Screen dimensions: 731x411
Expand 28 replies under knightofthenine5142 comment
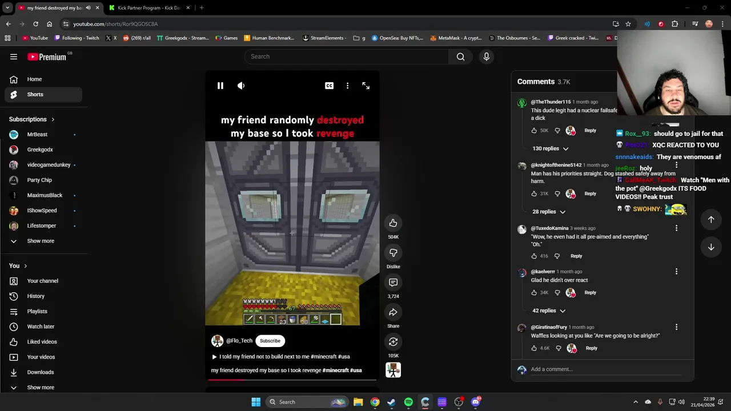tap(549, 212)
